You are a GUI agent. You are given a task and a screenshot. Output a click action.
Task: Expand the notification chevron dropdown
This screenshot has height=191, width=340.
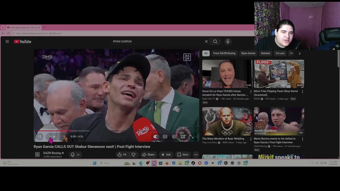click(x=78, y=155)
